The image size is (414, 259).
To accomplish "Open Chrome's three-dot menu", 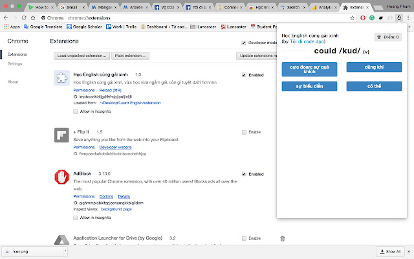I will pyautogui.click(x=408, y=17).
